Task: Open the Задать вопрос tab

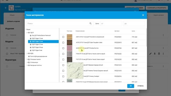Action: point(158,15)
